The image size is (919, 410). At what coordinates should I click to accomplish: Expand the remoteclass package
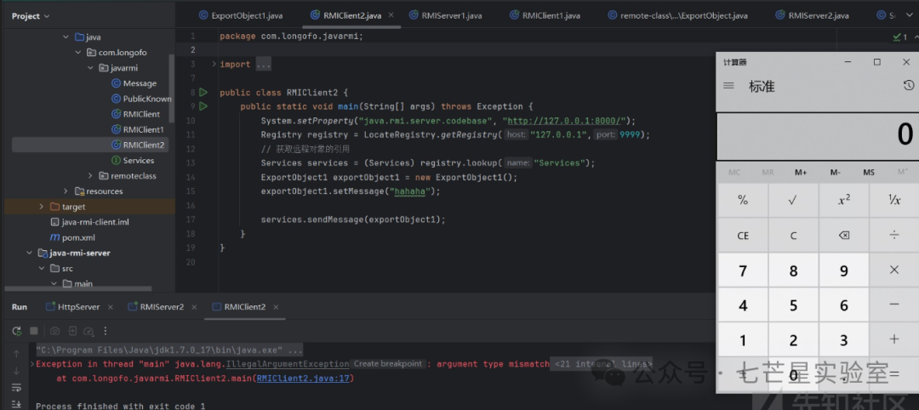pos(90,176)
